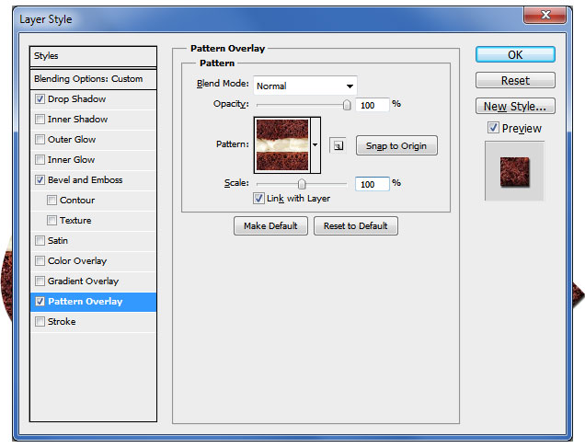The width and height of the screenshot is (585, 448).
Task: Enable the Stroke effect checkbox
Action: (40, 322)
